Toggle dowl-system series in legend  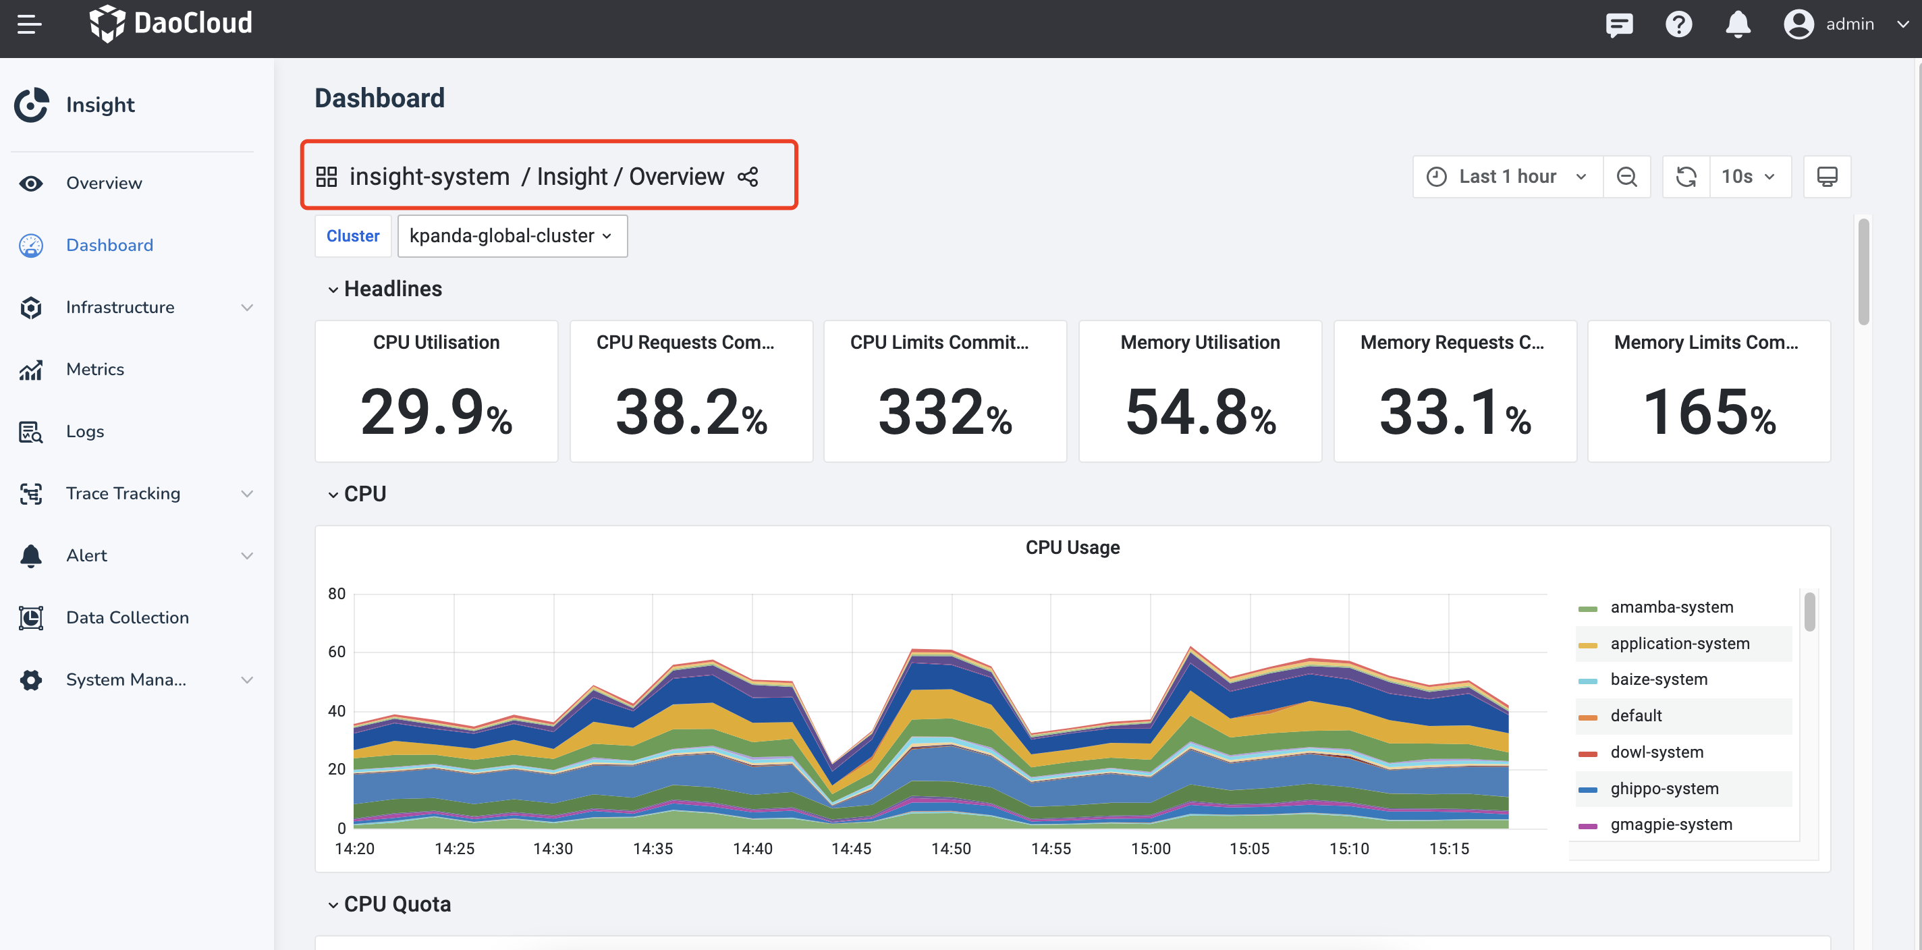coord(1656,752)
